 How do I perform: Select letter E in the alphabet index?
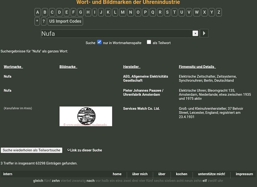[x=66, y=12]
